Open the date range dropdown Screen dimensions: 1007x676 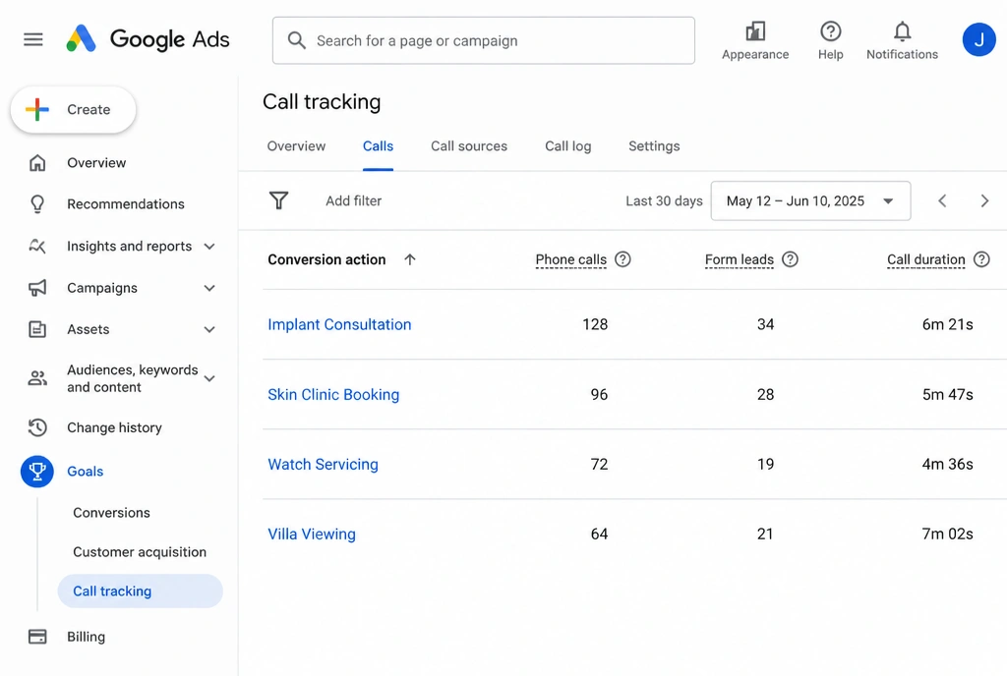810,200
